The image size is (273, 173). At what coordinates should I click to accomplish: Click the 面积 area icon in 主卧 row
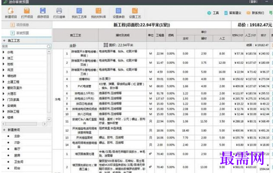[106, 45]
